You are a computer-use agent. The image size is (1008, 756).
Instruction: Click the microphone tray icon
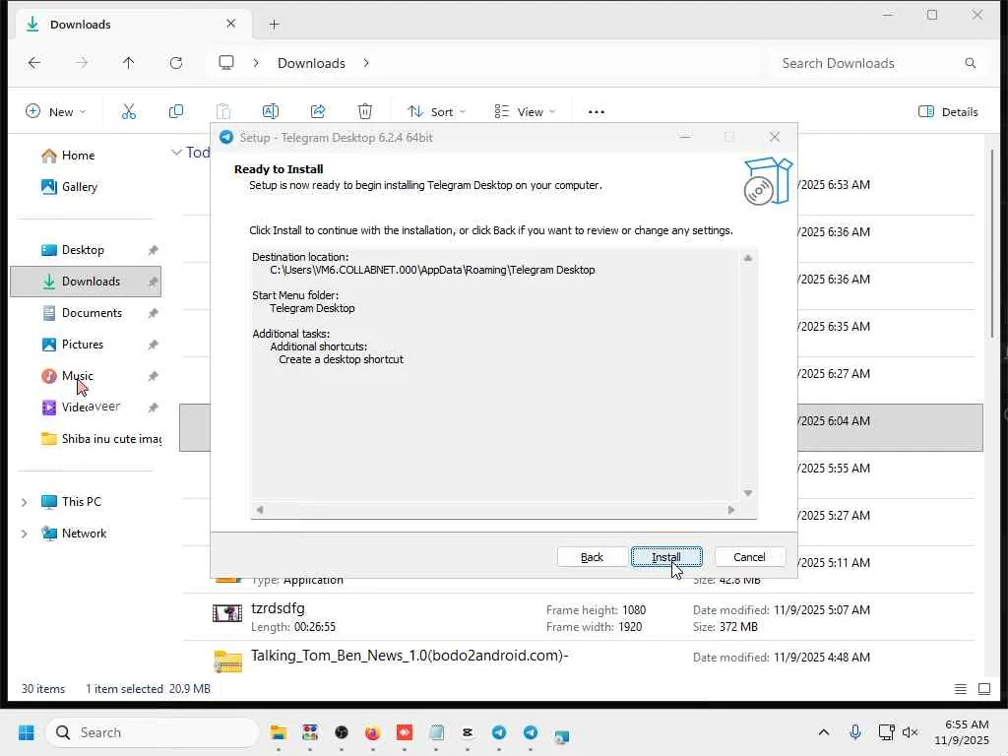pyautogui.click(x=855, y=732)
